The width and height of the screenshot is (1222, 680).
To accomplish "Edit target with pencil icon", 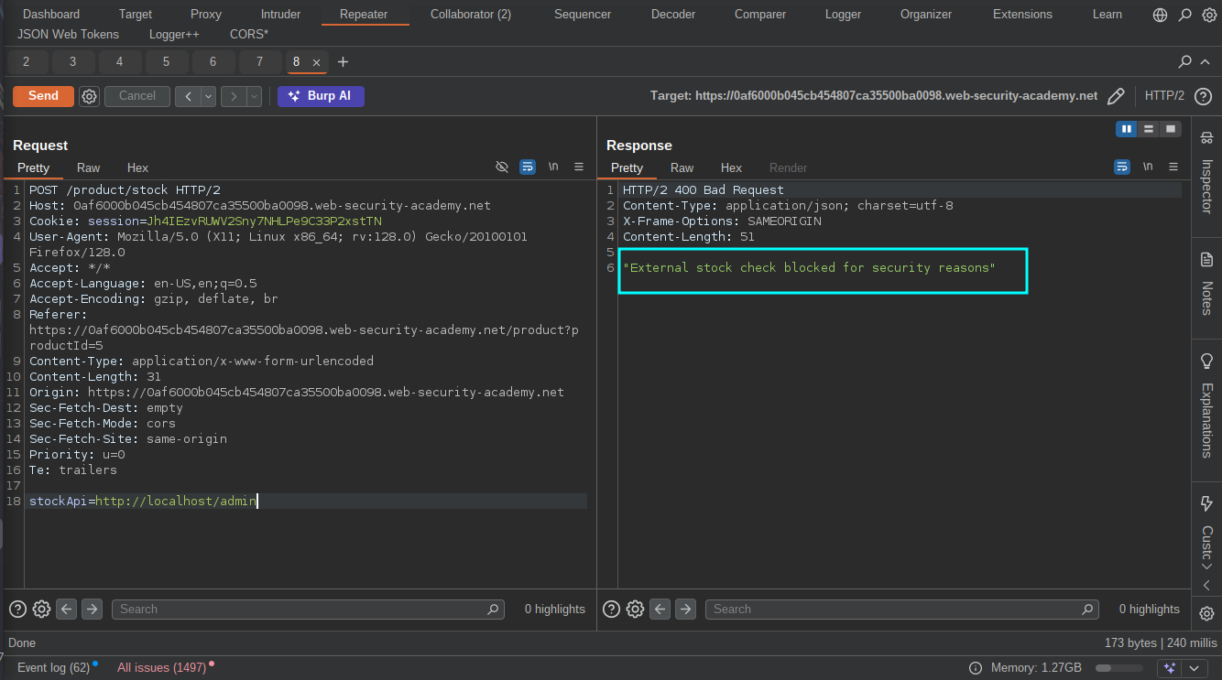I will pyautogui.click(x=1116, y=96).
